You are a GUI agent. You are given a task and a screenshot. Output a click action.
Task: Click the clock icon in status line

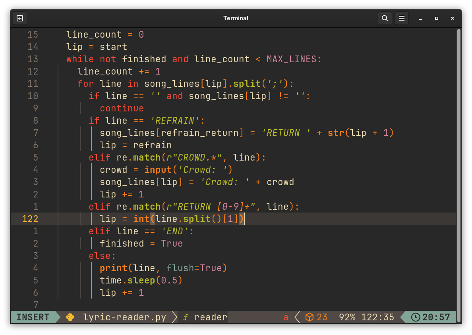(416, 317)
